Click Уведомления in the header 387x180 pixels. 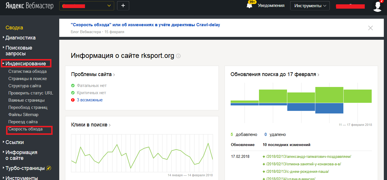[x=271, y=5]
